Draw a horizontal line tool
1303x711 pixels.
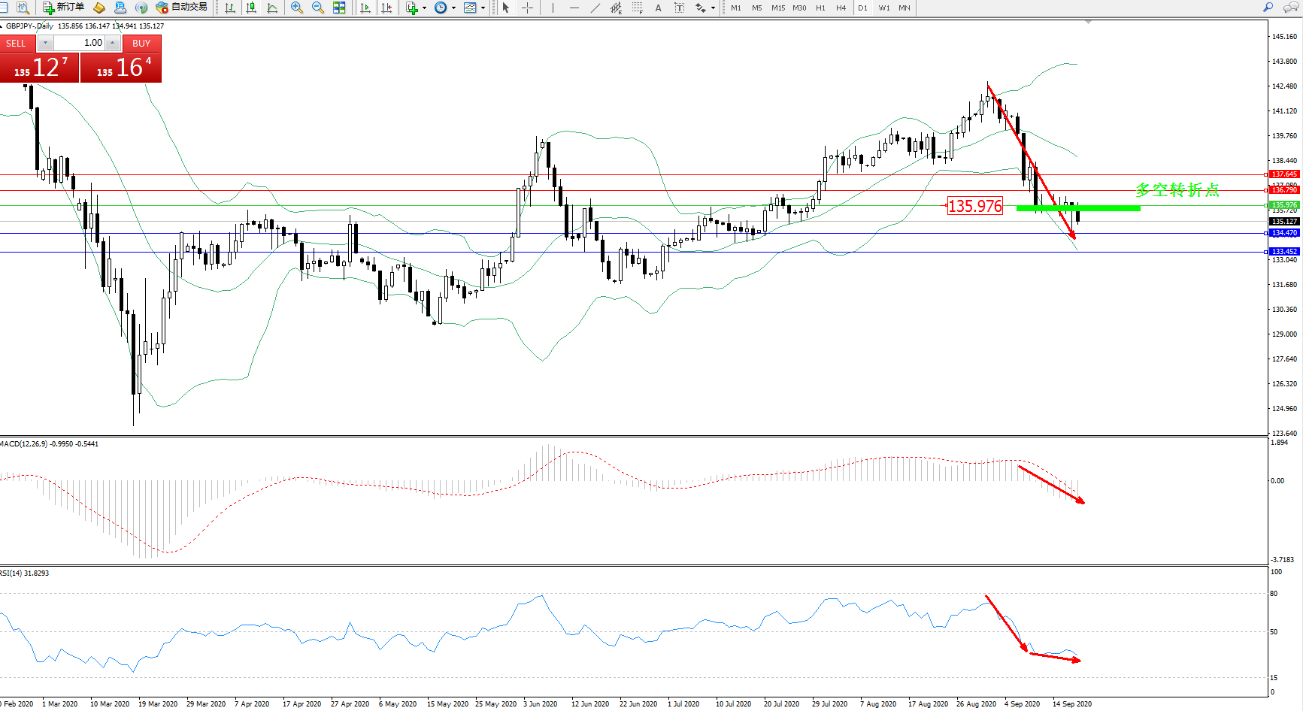[x=574, y=8]
